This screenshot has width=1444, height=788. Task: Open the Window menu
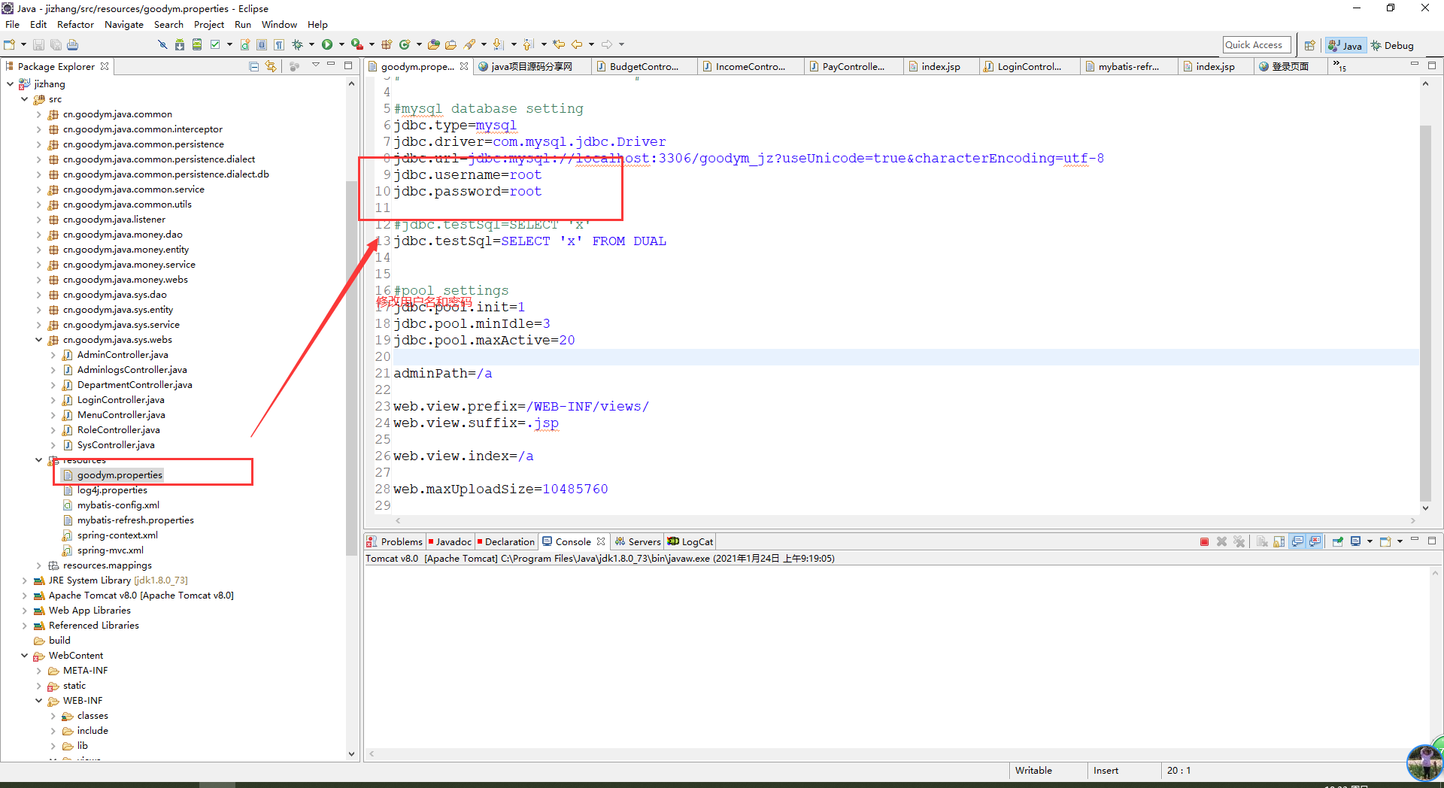(x=279, y=25)
